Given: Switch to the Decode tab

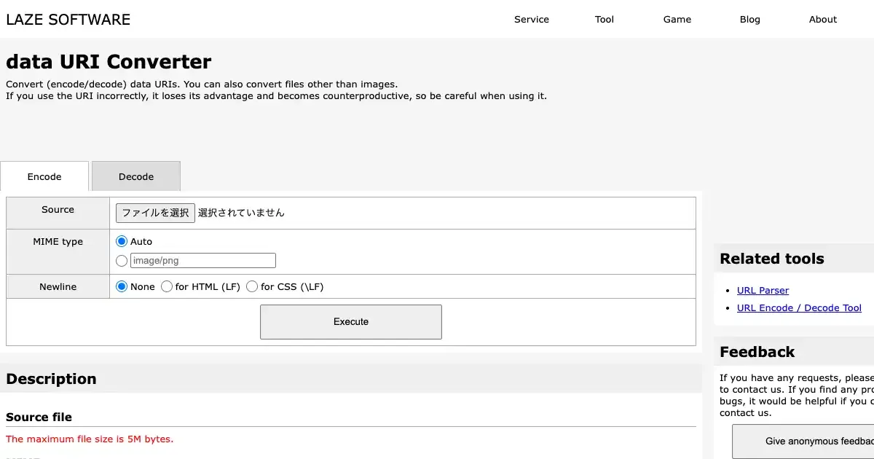Looking at the screenshot, I should [136, 177].
